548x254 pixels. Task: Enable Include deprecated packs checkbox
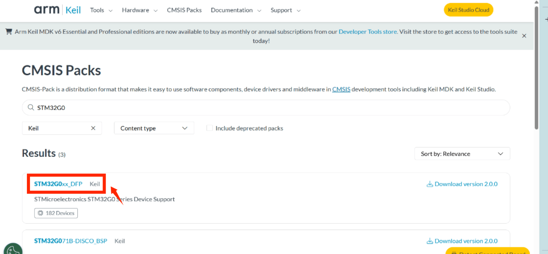click(210, 128)
